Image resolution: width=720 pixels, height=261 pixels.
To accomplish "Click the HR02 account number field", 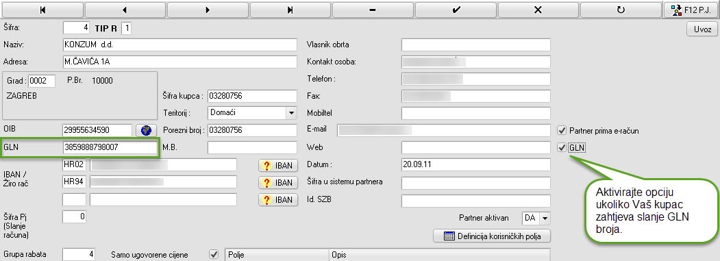I will coord(163,165).
